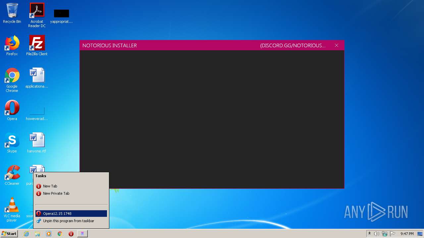Open the applicationa... Word document
This screenshot has width=424, height=238.
click(x=37, y=78)
